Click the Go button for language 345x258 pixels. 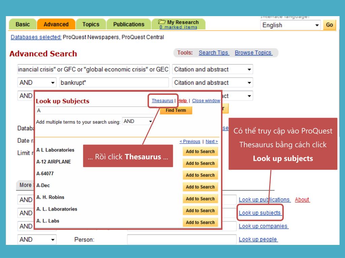(x=330, y=25)
